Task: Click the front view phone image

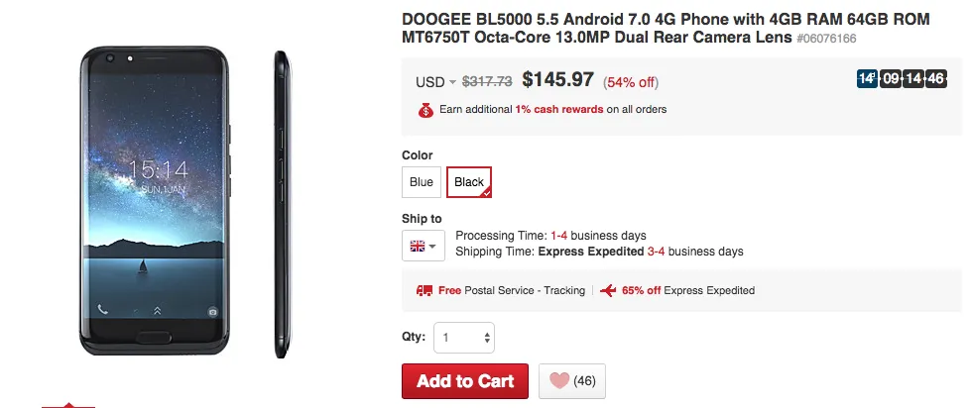Action: (x=155, y=202)
